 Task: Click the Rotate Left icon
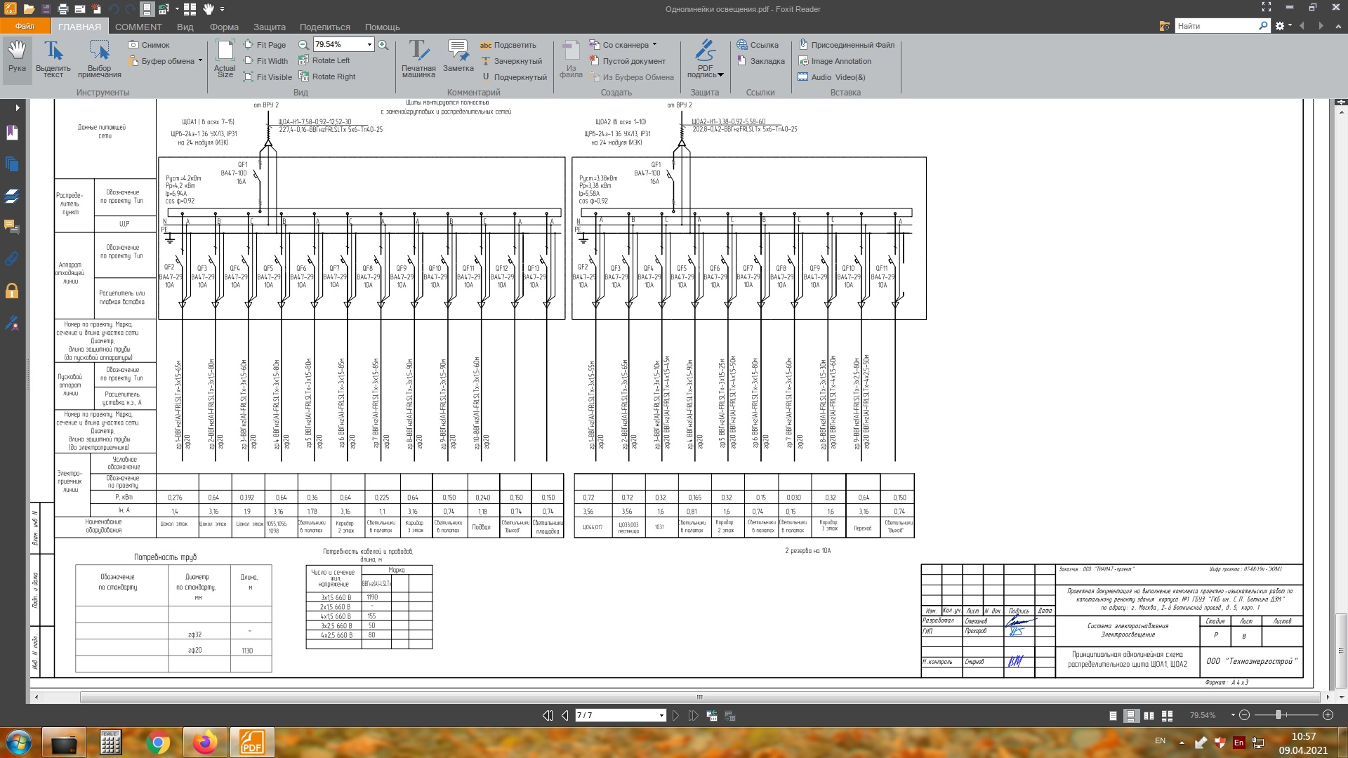305,60
